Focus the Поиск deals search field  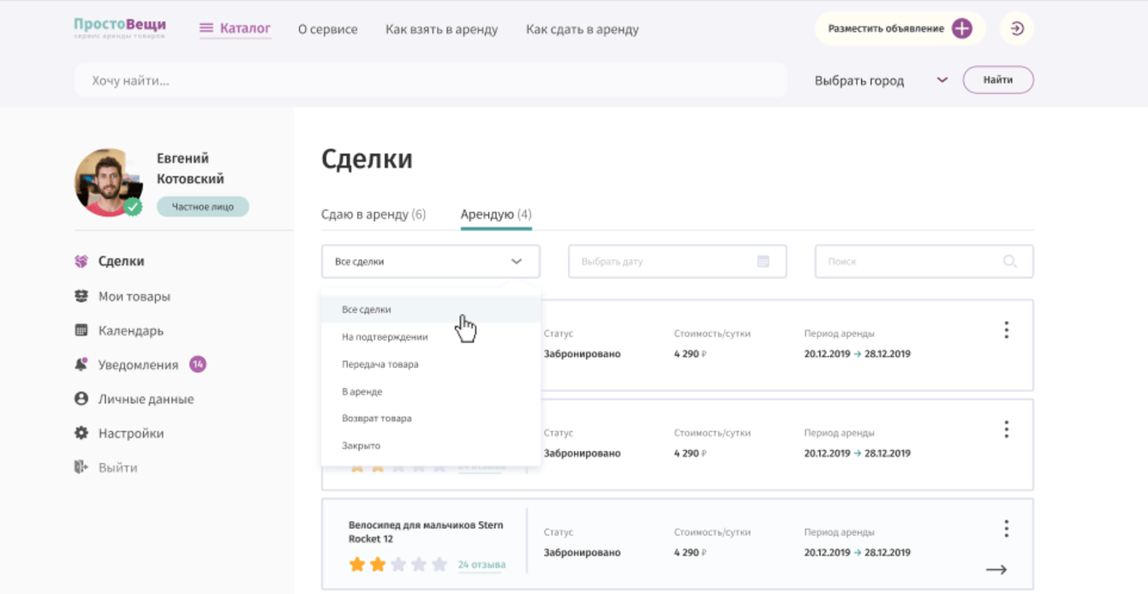click(924, 261)
